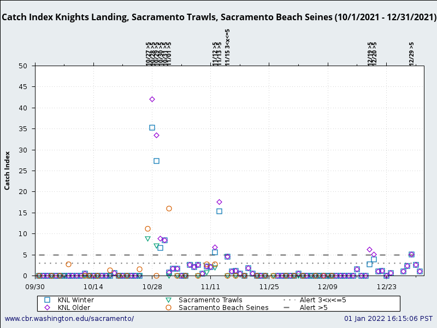Click the highest blue square data point
Screen dimensions: 437x328
pyautogui.click(x=152, y=127)
